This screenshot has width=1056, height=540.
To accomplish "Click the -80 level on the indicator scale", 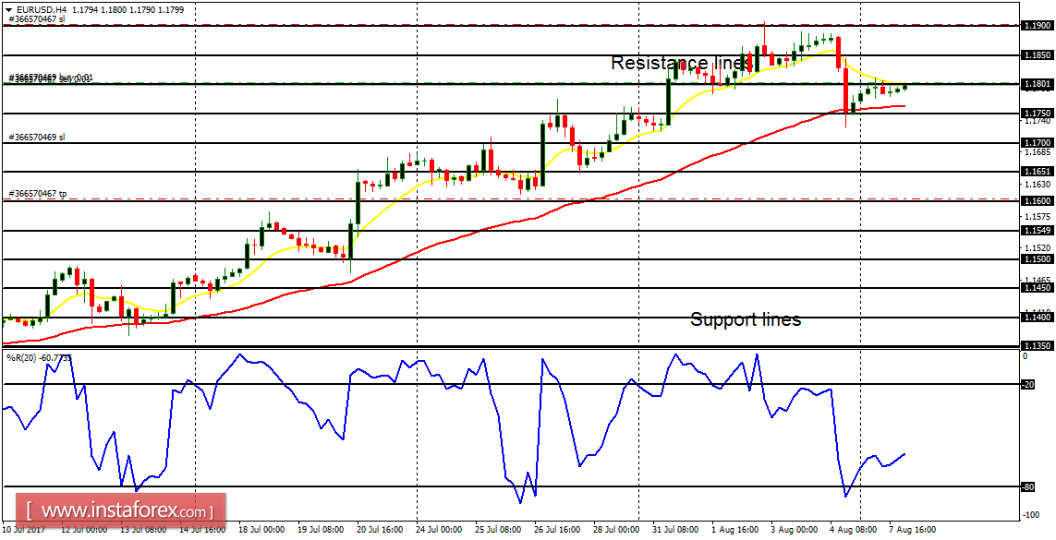I will coord(1028,487).
